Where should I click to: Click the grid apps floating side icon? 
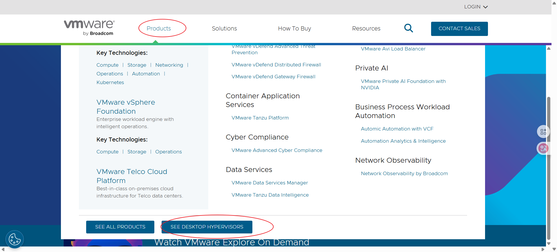pyautogui.click(x=543, y=132)
